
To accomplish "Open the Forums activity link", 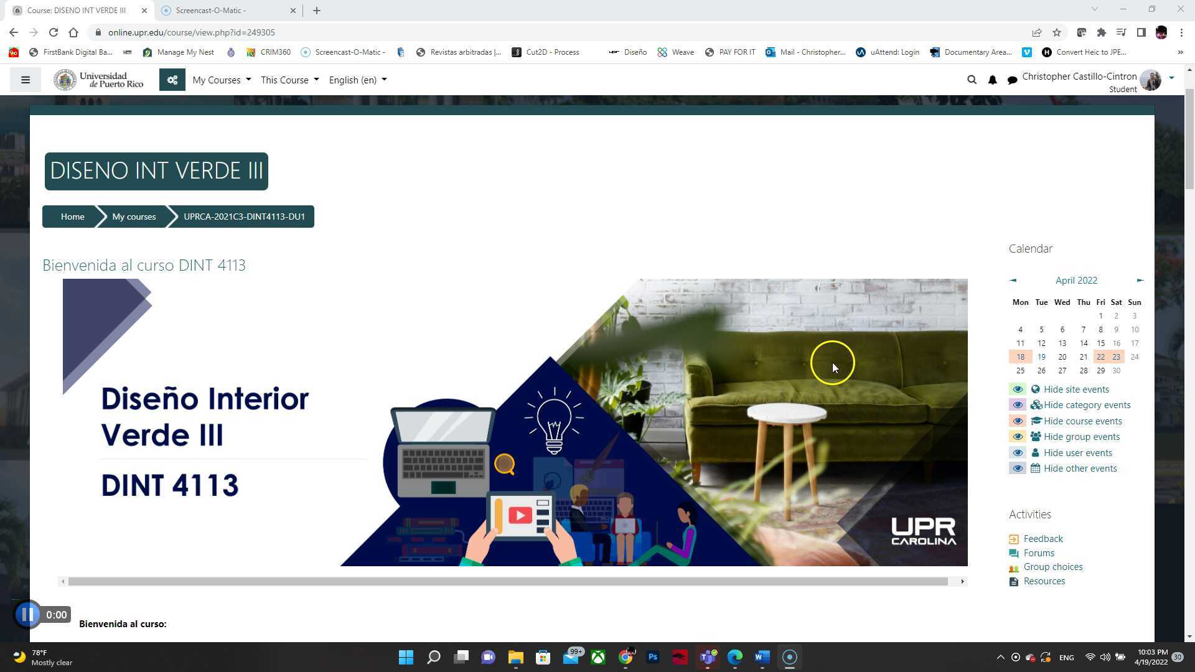I will pos(1039,553).
